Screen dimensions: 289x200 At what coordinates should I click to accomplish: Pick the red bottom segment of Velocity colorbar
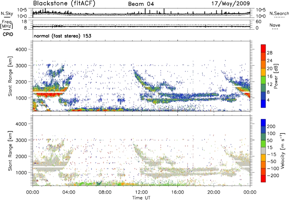tap(263, 179)
